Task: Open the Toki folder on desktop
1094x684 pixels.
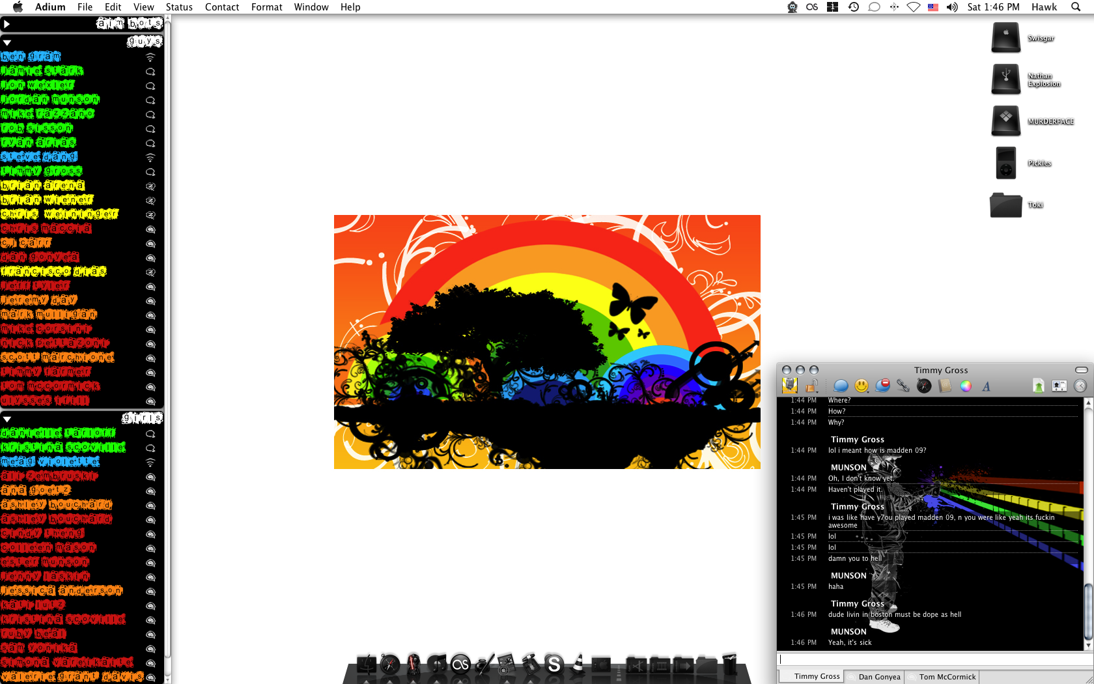Action: 1006,205
